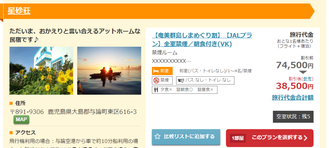Open the sunset kayak photo thumbnail

click(x=109, y=71)
